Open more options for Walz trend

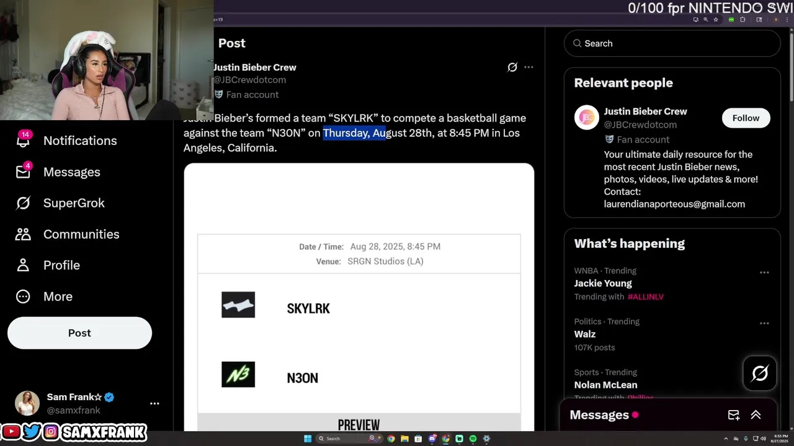[764, 323]
